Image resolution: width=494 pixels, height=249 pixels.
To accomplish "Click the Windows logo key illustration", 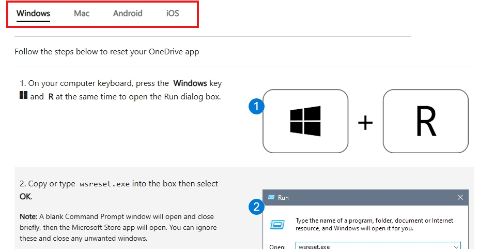I will (305, 121).
